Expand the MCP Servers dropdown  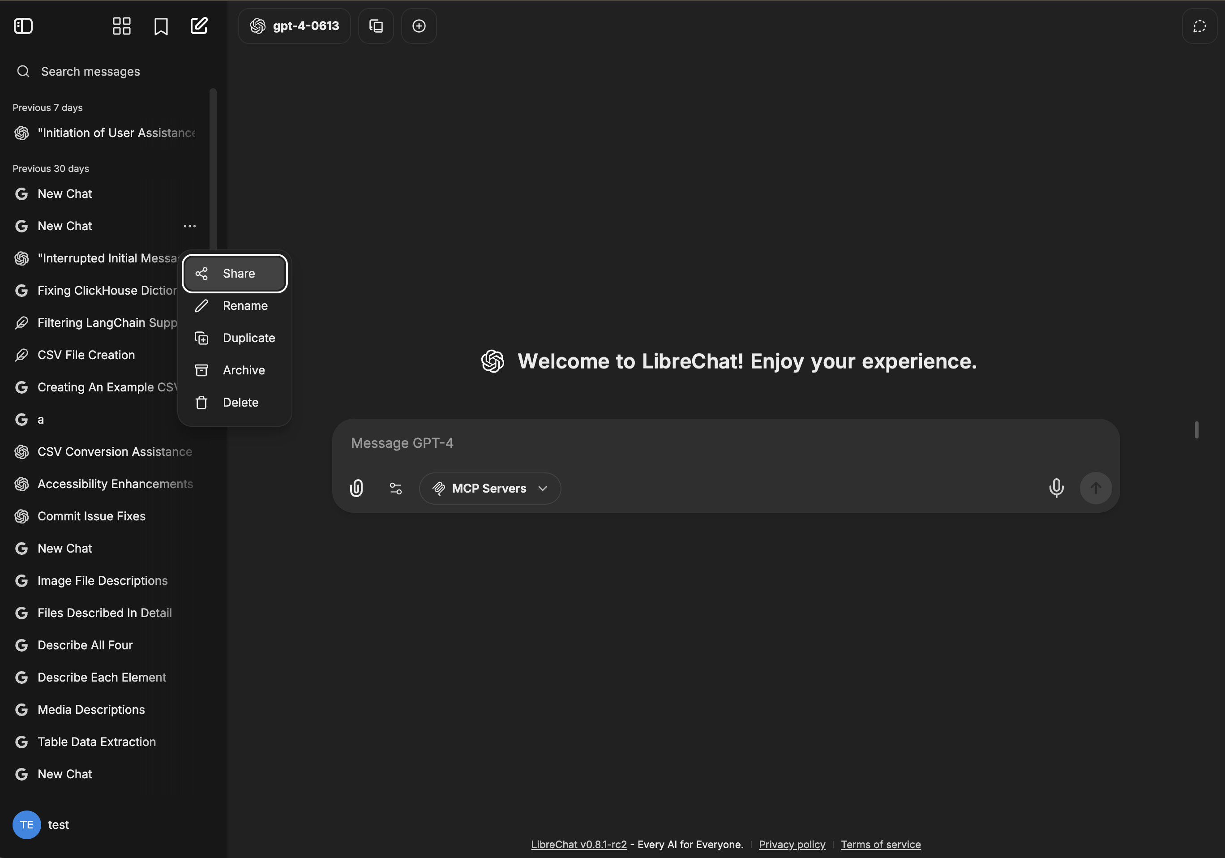click(490, 488)
